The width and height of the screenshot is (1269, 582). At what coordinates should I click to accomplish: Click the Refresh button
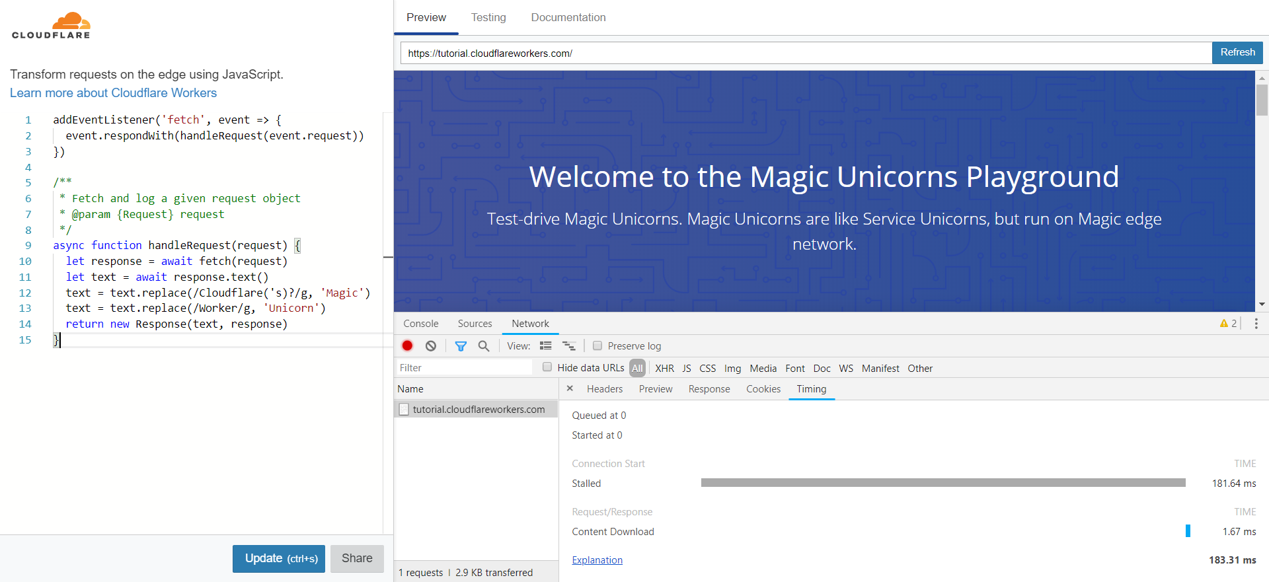click(1237, 52)
